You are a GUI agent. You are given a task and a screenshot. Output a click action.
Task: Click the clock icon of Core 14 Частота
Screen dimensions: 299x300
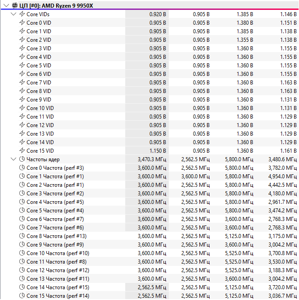[22, 287]
